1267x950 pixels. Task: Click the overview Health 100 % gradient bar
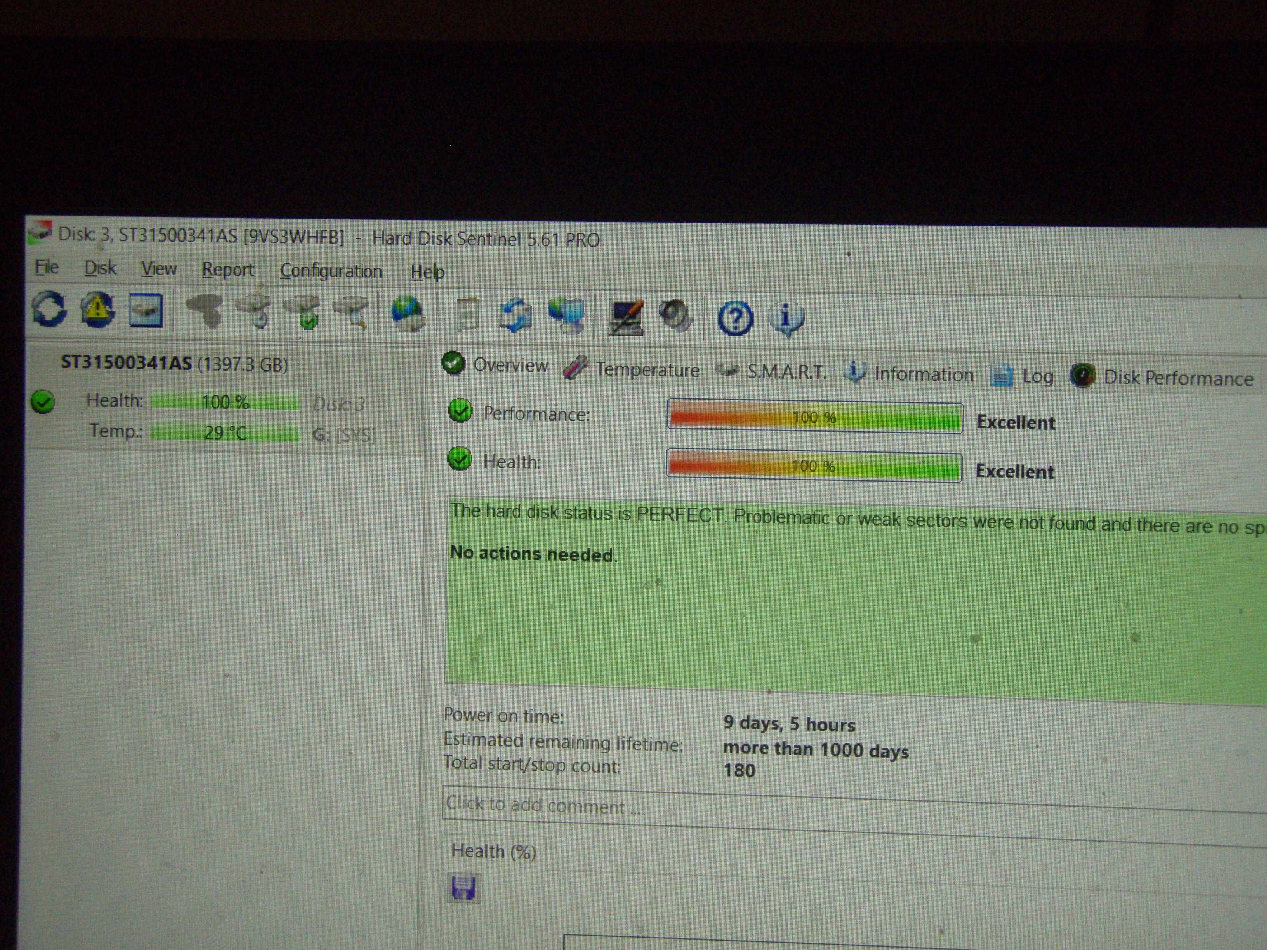tap(814, 466)
